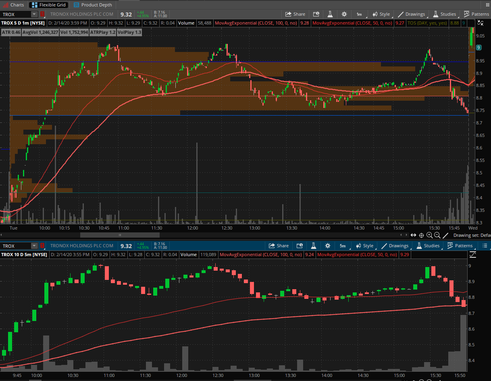
Task: Click the zoom in magnifier icon
Action: point(430,235)
